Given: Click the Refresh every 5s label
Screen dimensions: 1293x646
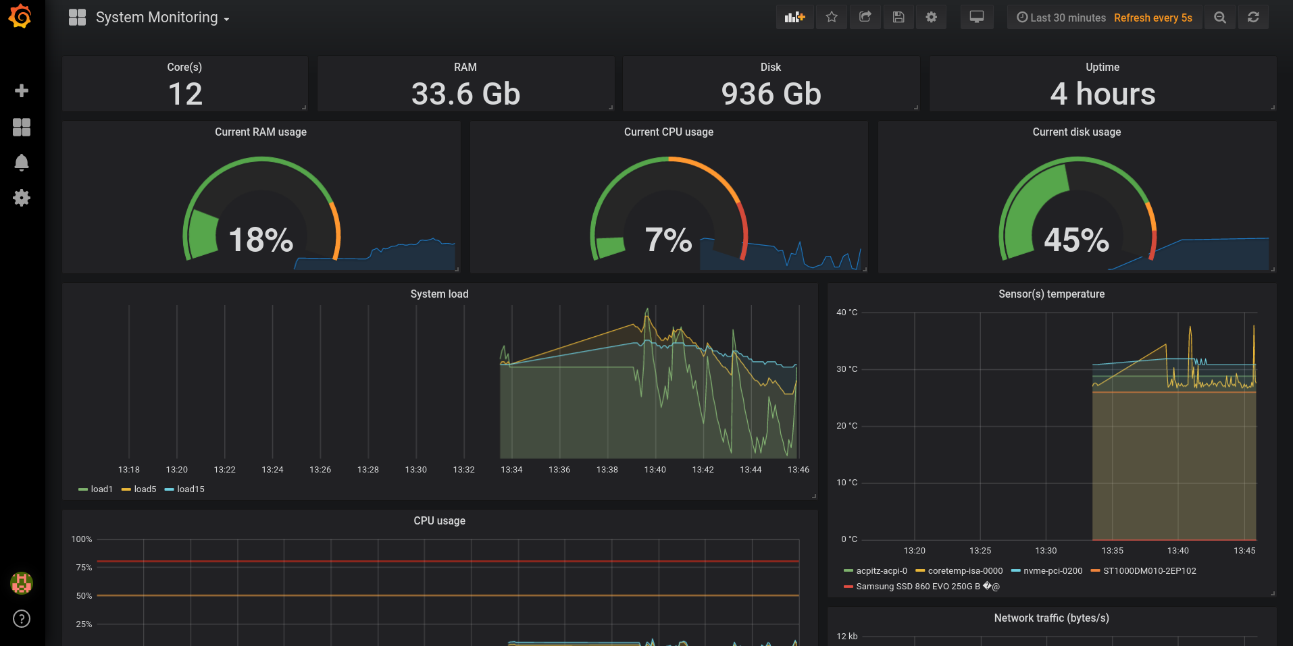Looking at the screenshot, I should click(x=1153, y=18).
